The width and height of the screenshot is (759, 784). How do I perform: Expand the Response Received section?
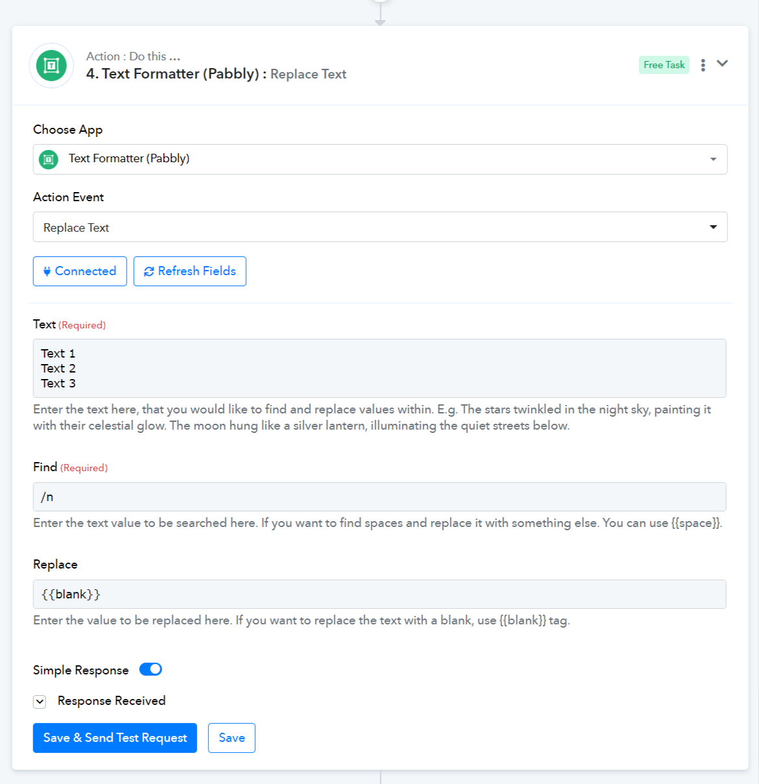(x=40, y=702)
